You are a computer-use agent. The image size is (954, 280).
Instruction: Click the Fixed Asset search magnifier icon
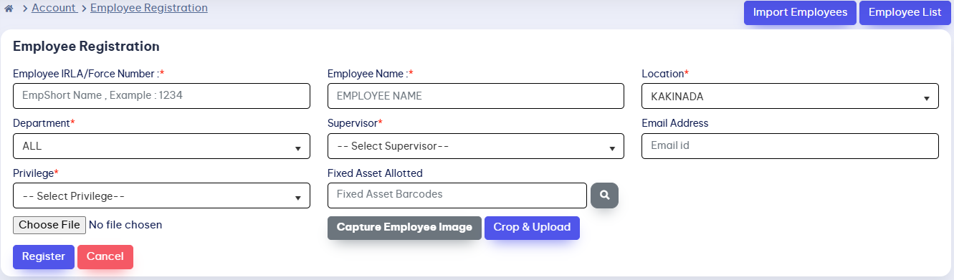[604, 195]
